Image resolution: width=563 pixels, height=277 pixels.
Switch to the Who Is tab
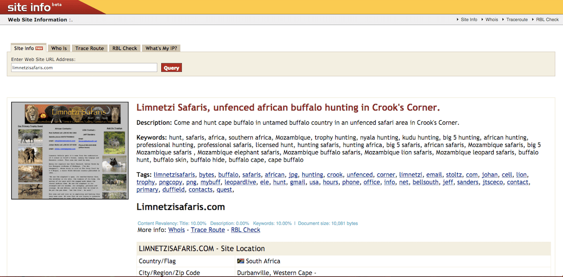point(59,48)
